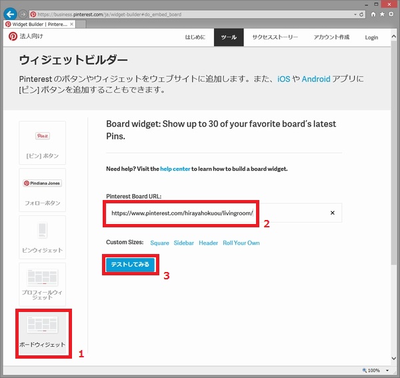This screenshot has width=400, height=378.
Task: Click the browser back arrow button
Action: click(x=9, y=14)
